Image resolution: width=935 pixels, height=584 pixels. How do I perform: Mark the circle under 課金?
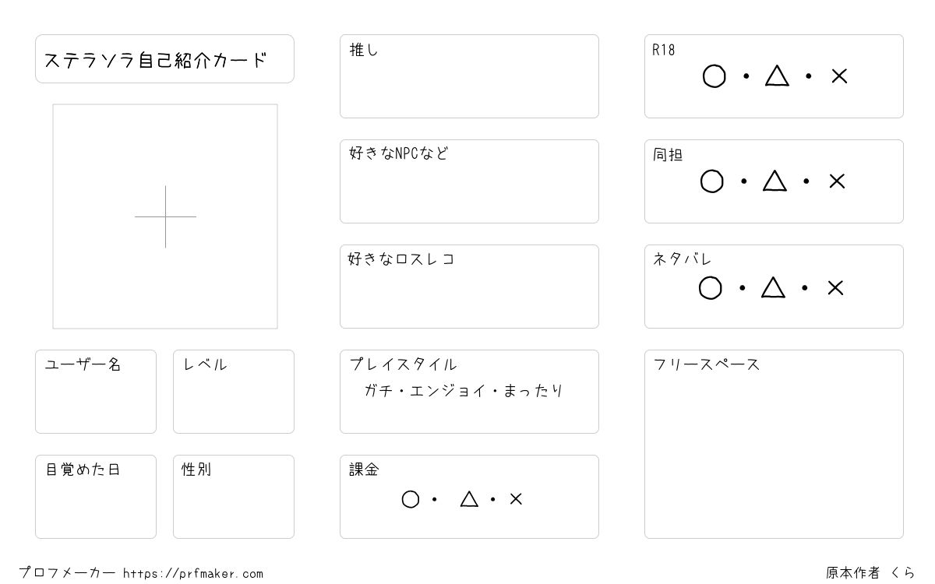(x=411, y=499)
